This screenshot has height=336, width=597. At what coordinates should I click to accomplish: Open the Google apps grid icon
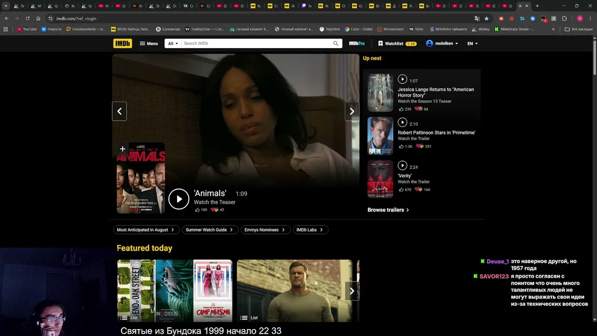6,29
